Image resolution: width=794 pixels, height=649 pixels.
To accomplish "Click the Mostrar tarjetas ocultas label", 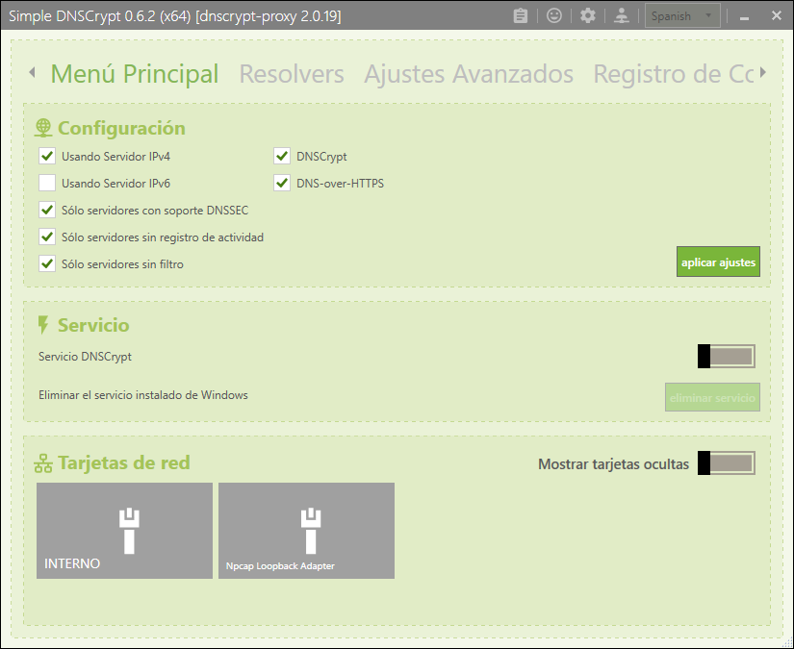I will coord(613,463).
